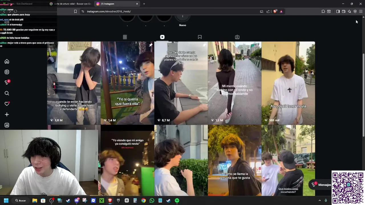Open reel 'cuando te están haciendo bullying'

point(74,83)
